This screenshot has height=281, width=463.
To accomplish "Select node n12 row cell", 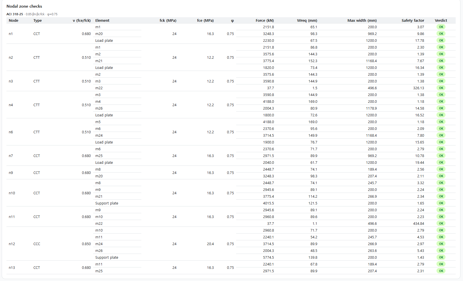I will point(12,244).
